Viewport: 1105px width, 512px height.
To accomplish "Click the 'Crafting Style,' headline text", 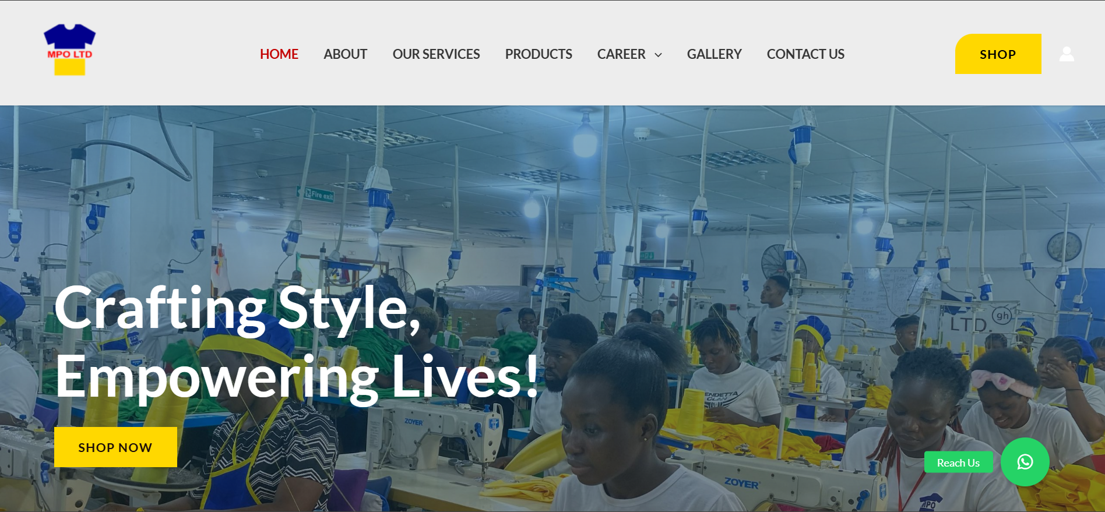I will pos(238,309).
